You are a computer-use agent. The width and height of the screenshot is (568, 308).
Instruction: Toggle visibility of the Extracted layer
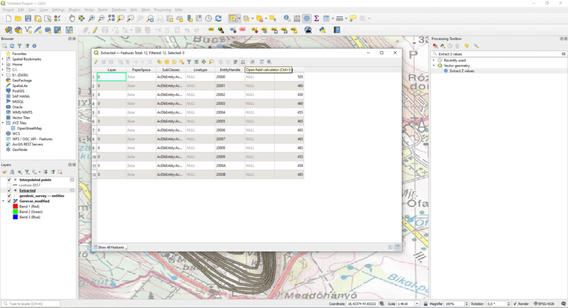pos(9,190)
